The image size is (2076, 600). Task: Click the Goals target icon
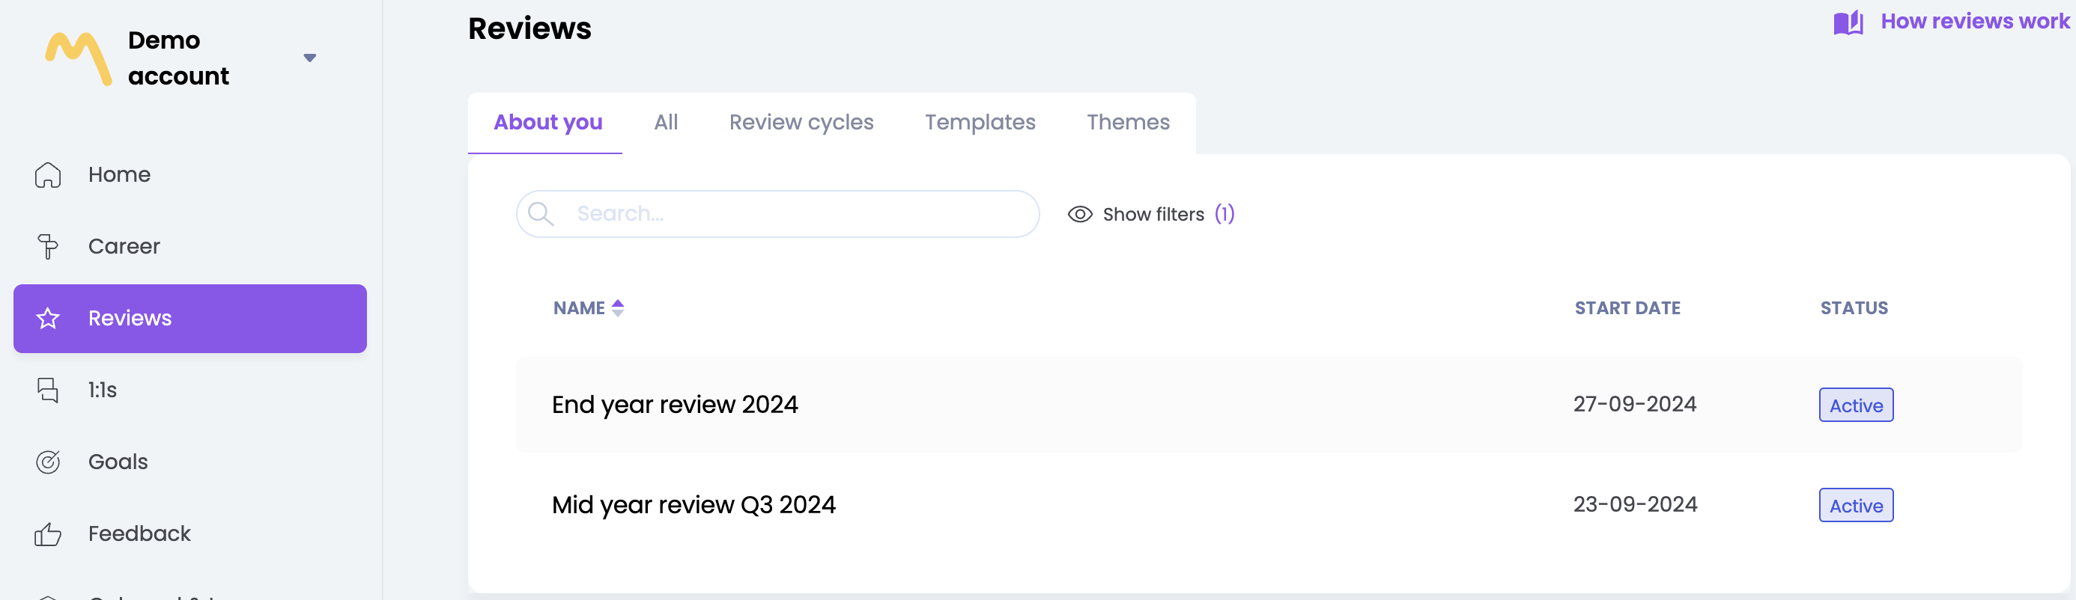(47, 462)
